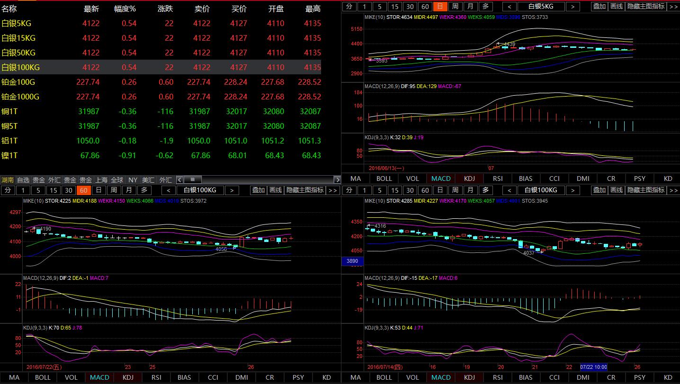
Task: Click the 最新 column header
Action: pos(91,9)
